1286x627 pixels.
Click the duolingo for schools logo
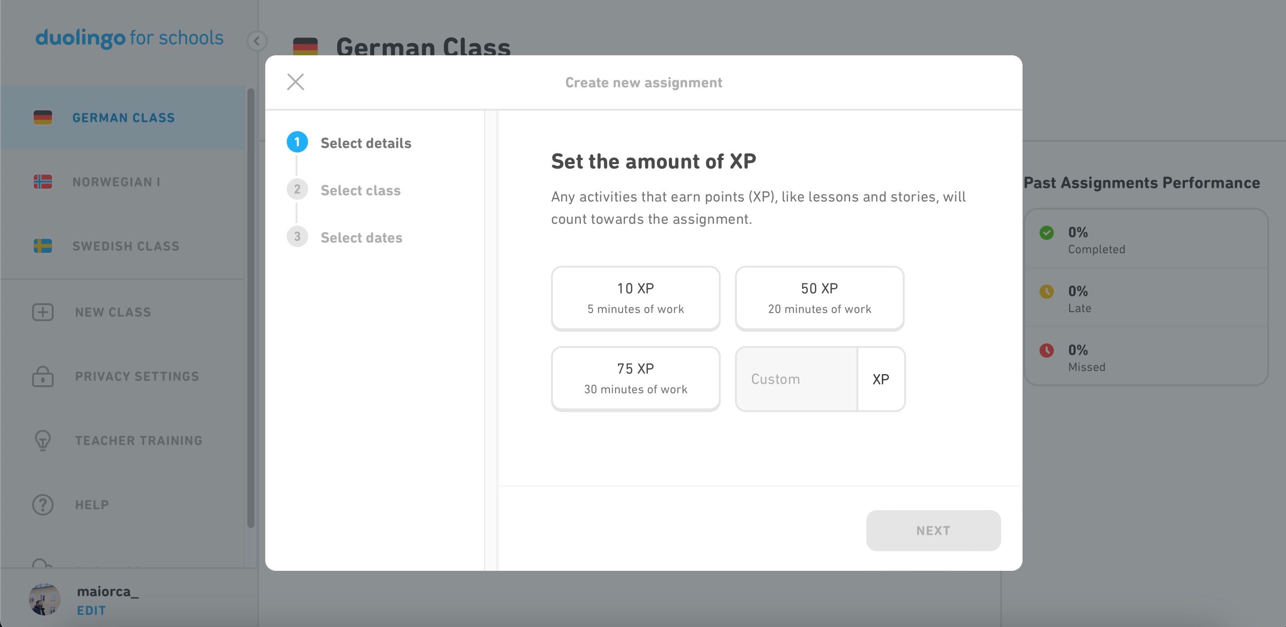pos(129,38)
